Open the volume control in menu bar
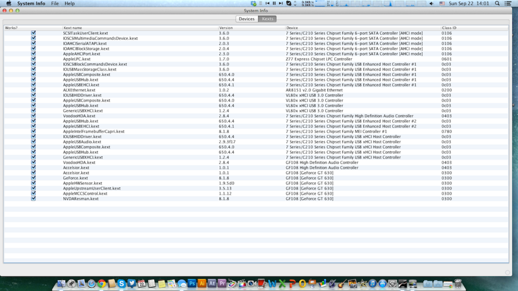This screenshot has width=518, height=291. [x=431, y=4]
